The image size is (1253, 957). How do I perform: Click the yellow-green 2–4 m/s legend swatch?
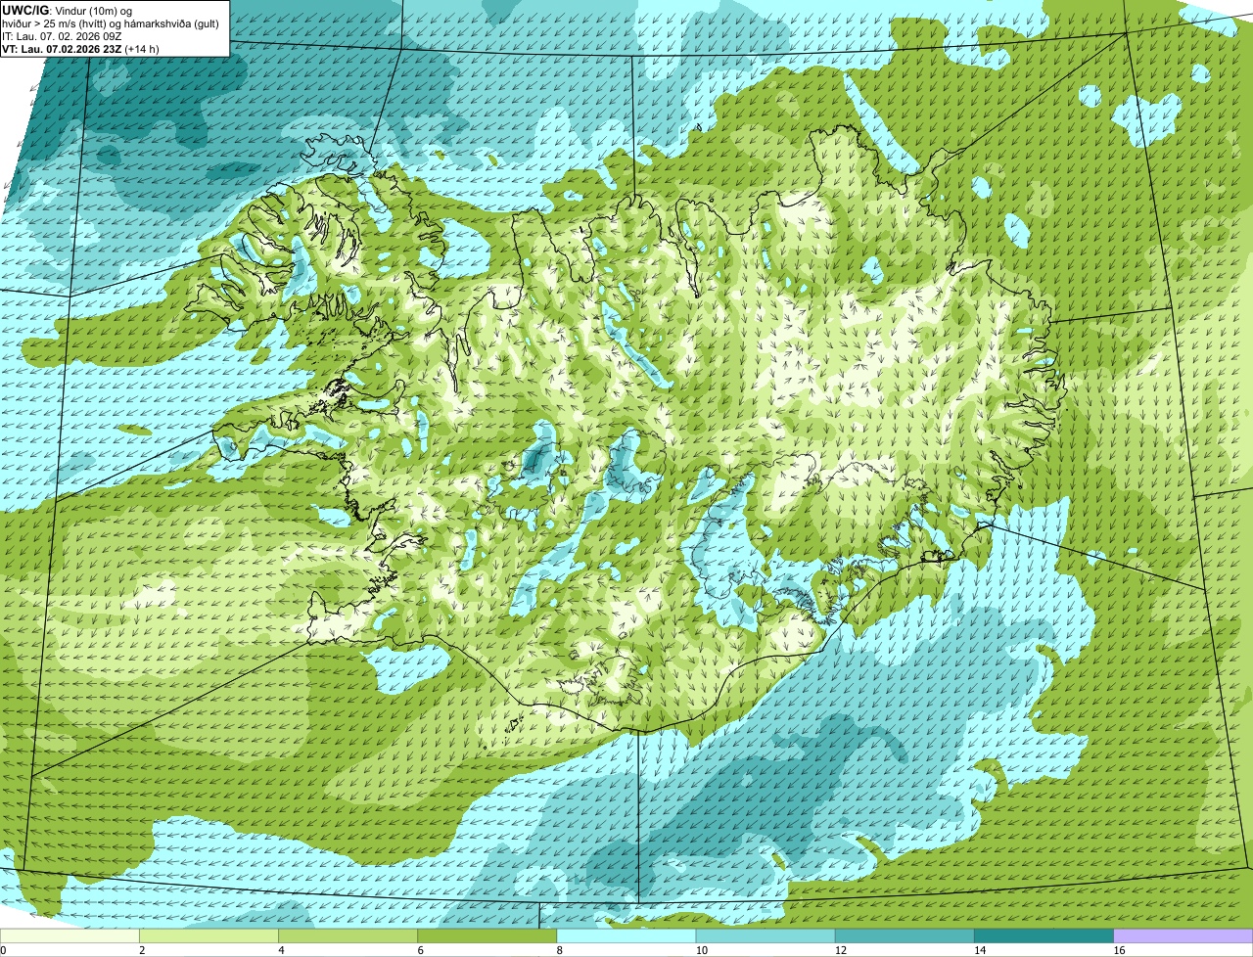click(x=209, y=936)
